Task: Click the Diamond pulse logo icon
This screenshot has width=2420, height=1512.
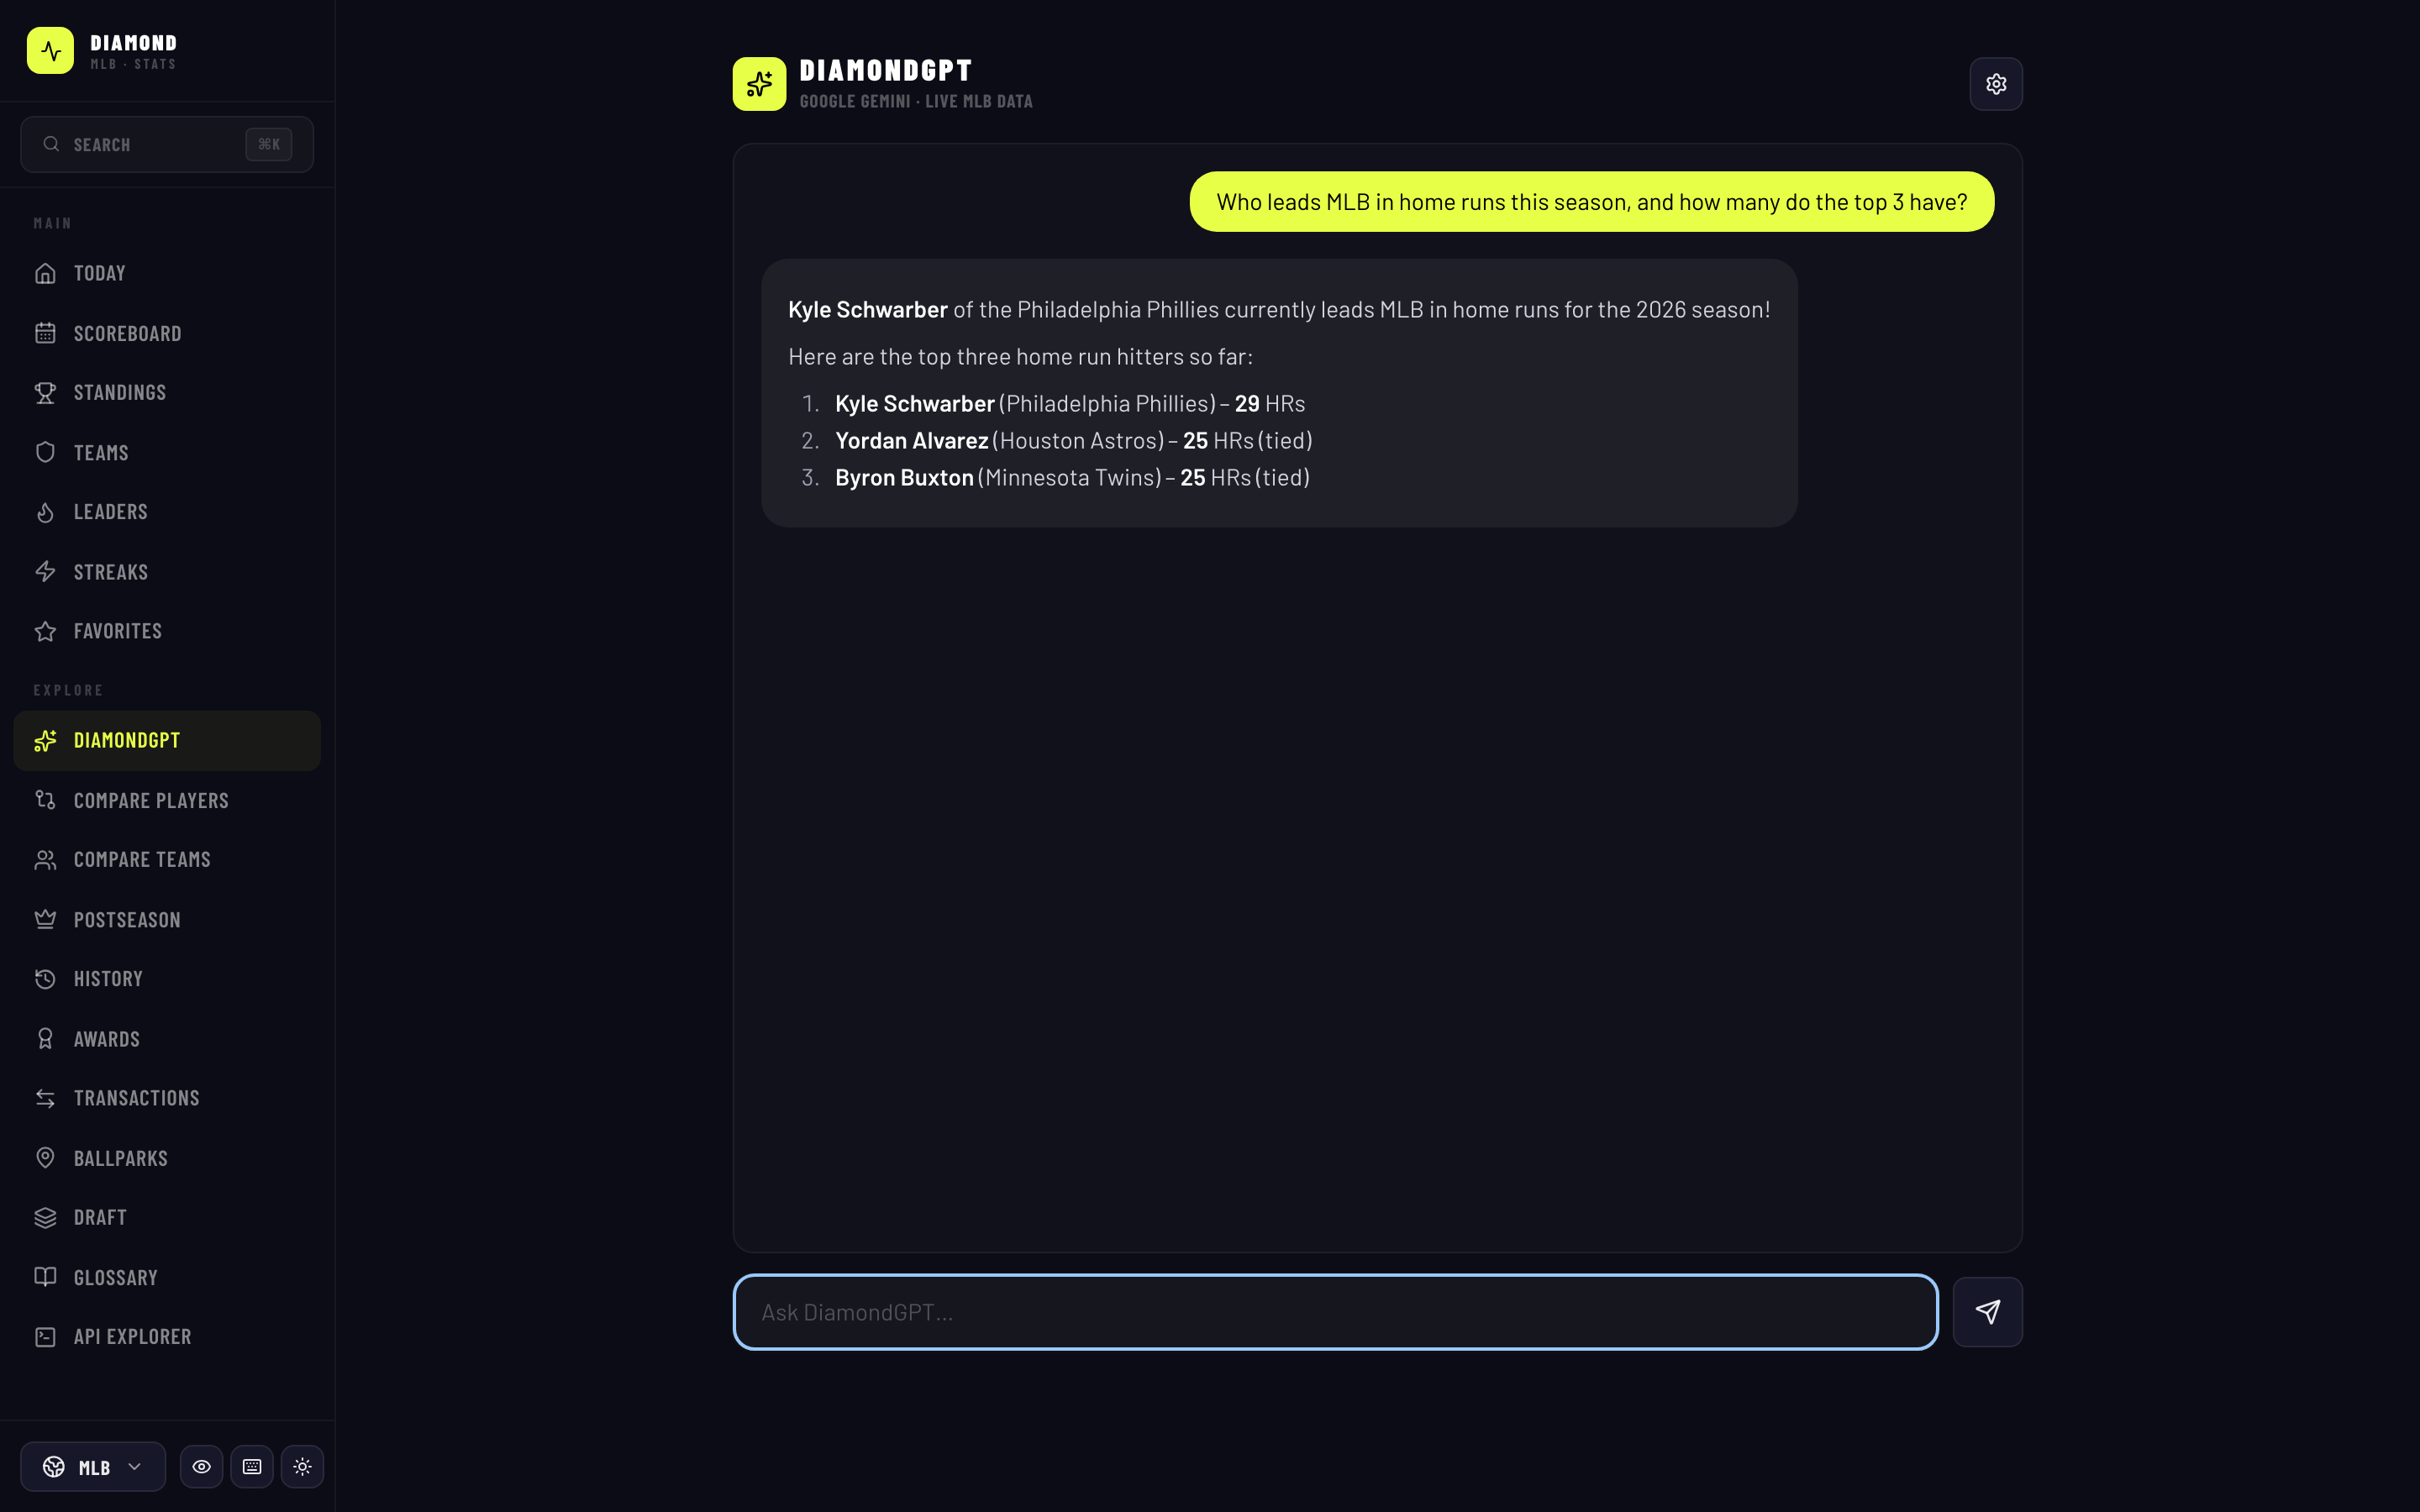Action: (x=50, y=50)
